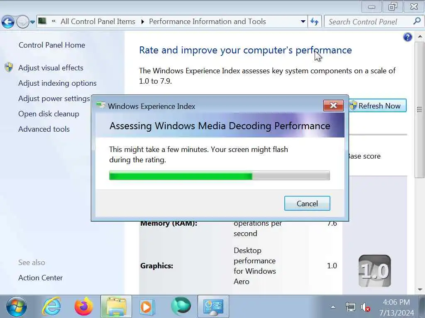Click the magnifying glass search icon
This screenshot has height=318, width=425.
[x=417, y=21]
